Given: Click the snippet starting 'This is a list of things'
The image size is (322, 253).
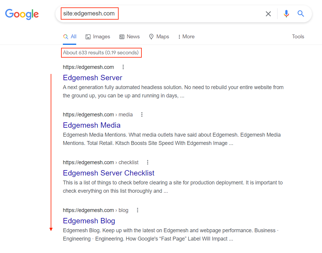Looking at the screenshot, I should [x=173, y=187].
